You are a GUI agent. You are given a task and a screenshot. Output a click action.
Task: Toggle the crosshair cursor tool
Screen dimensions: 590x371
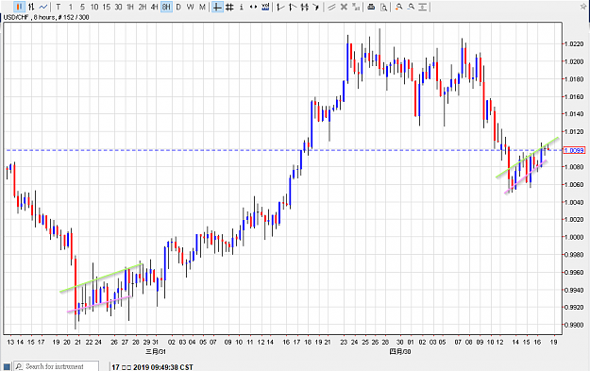click(x=217, y=7)
